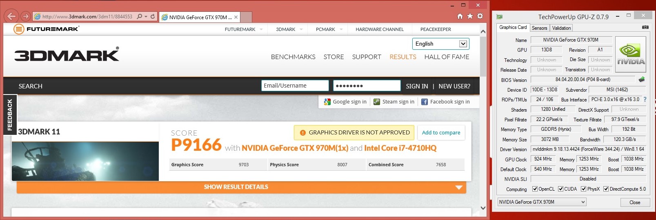
Task: Click the 3DMark 11 result thumbnail
Action: (85, 161)
